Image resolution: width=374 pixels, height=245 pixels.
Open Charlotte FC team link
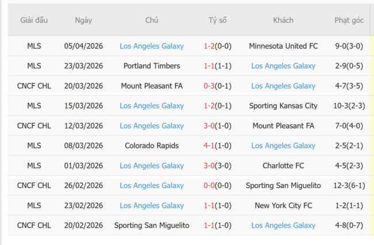[x=283, y=166]
